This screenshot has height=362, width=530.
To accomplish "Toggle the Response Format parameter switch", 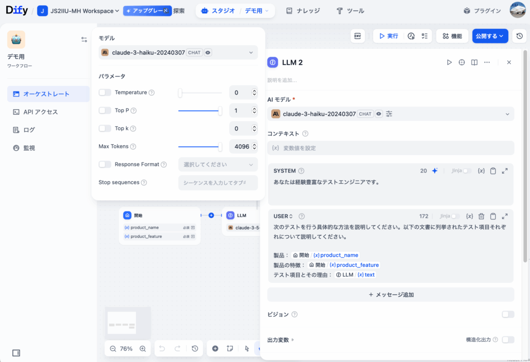I will click(105, 164).
